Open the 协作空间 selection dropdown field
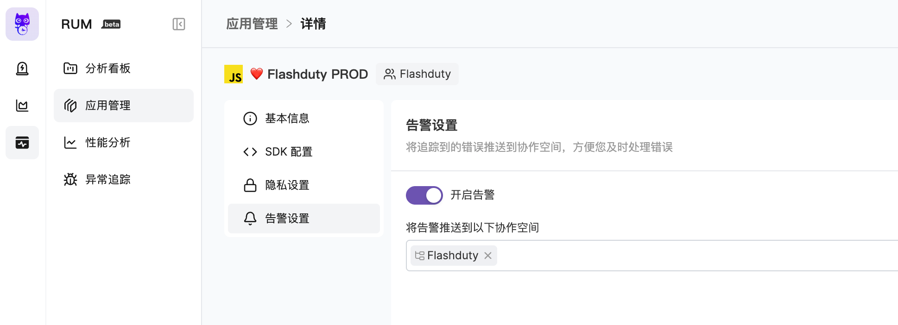 tap(652, 256)
